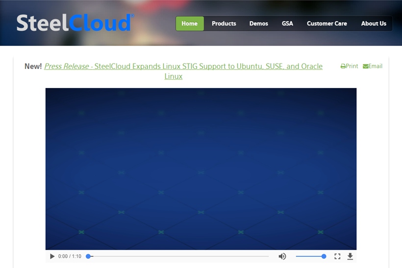Click the printer icon to print the page
This screenshot has width=402, height=268.
pyautogui.click(x=343, y=67)
